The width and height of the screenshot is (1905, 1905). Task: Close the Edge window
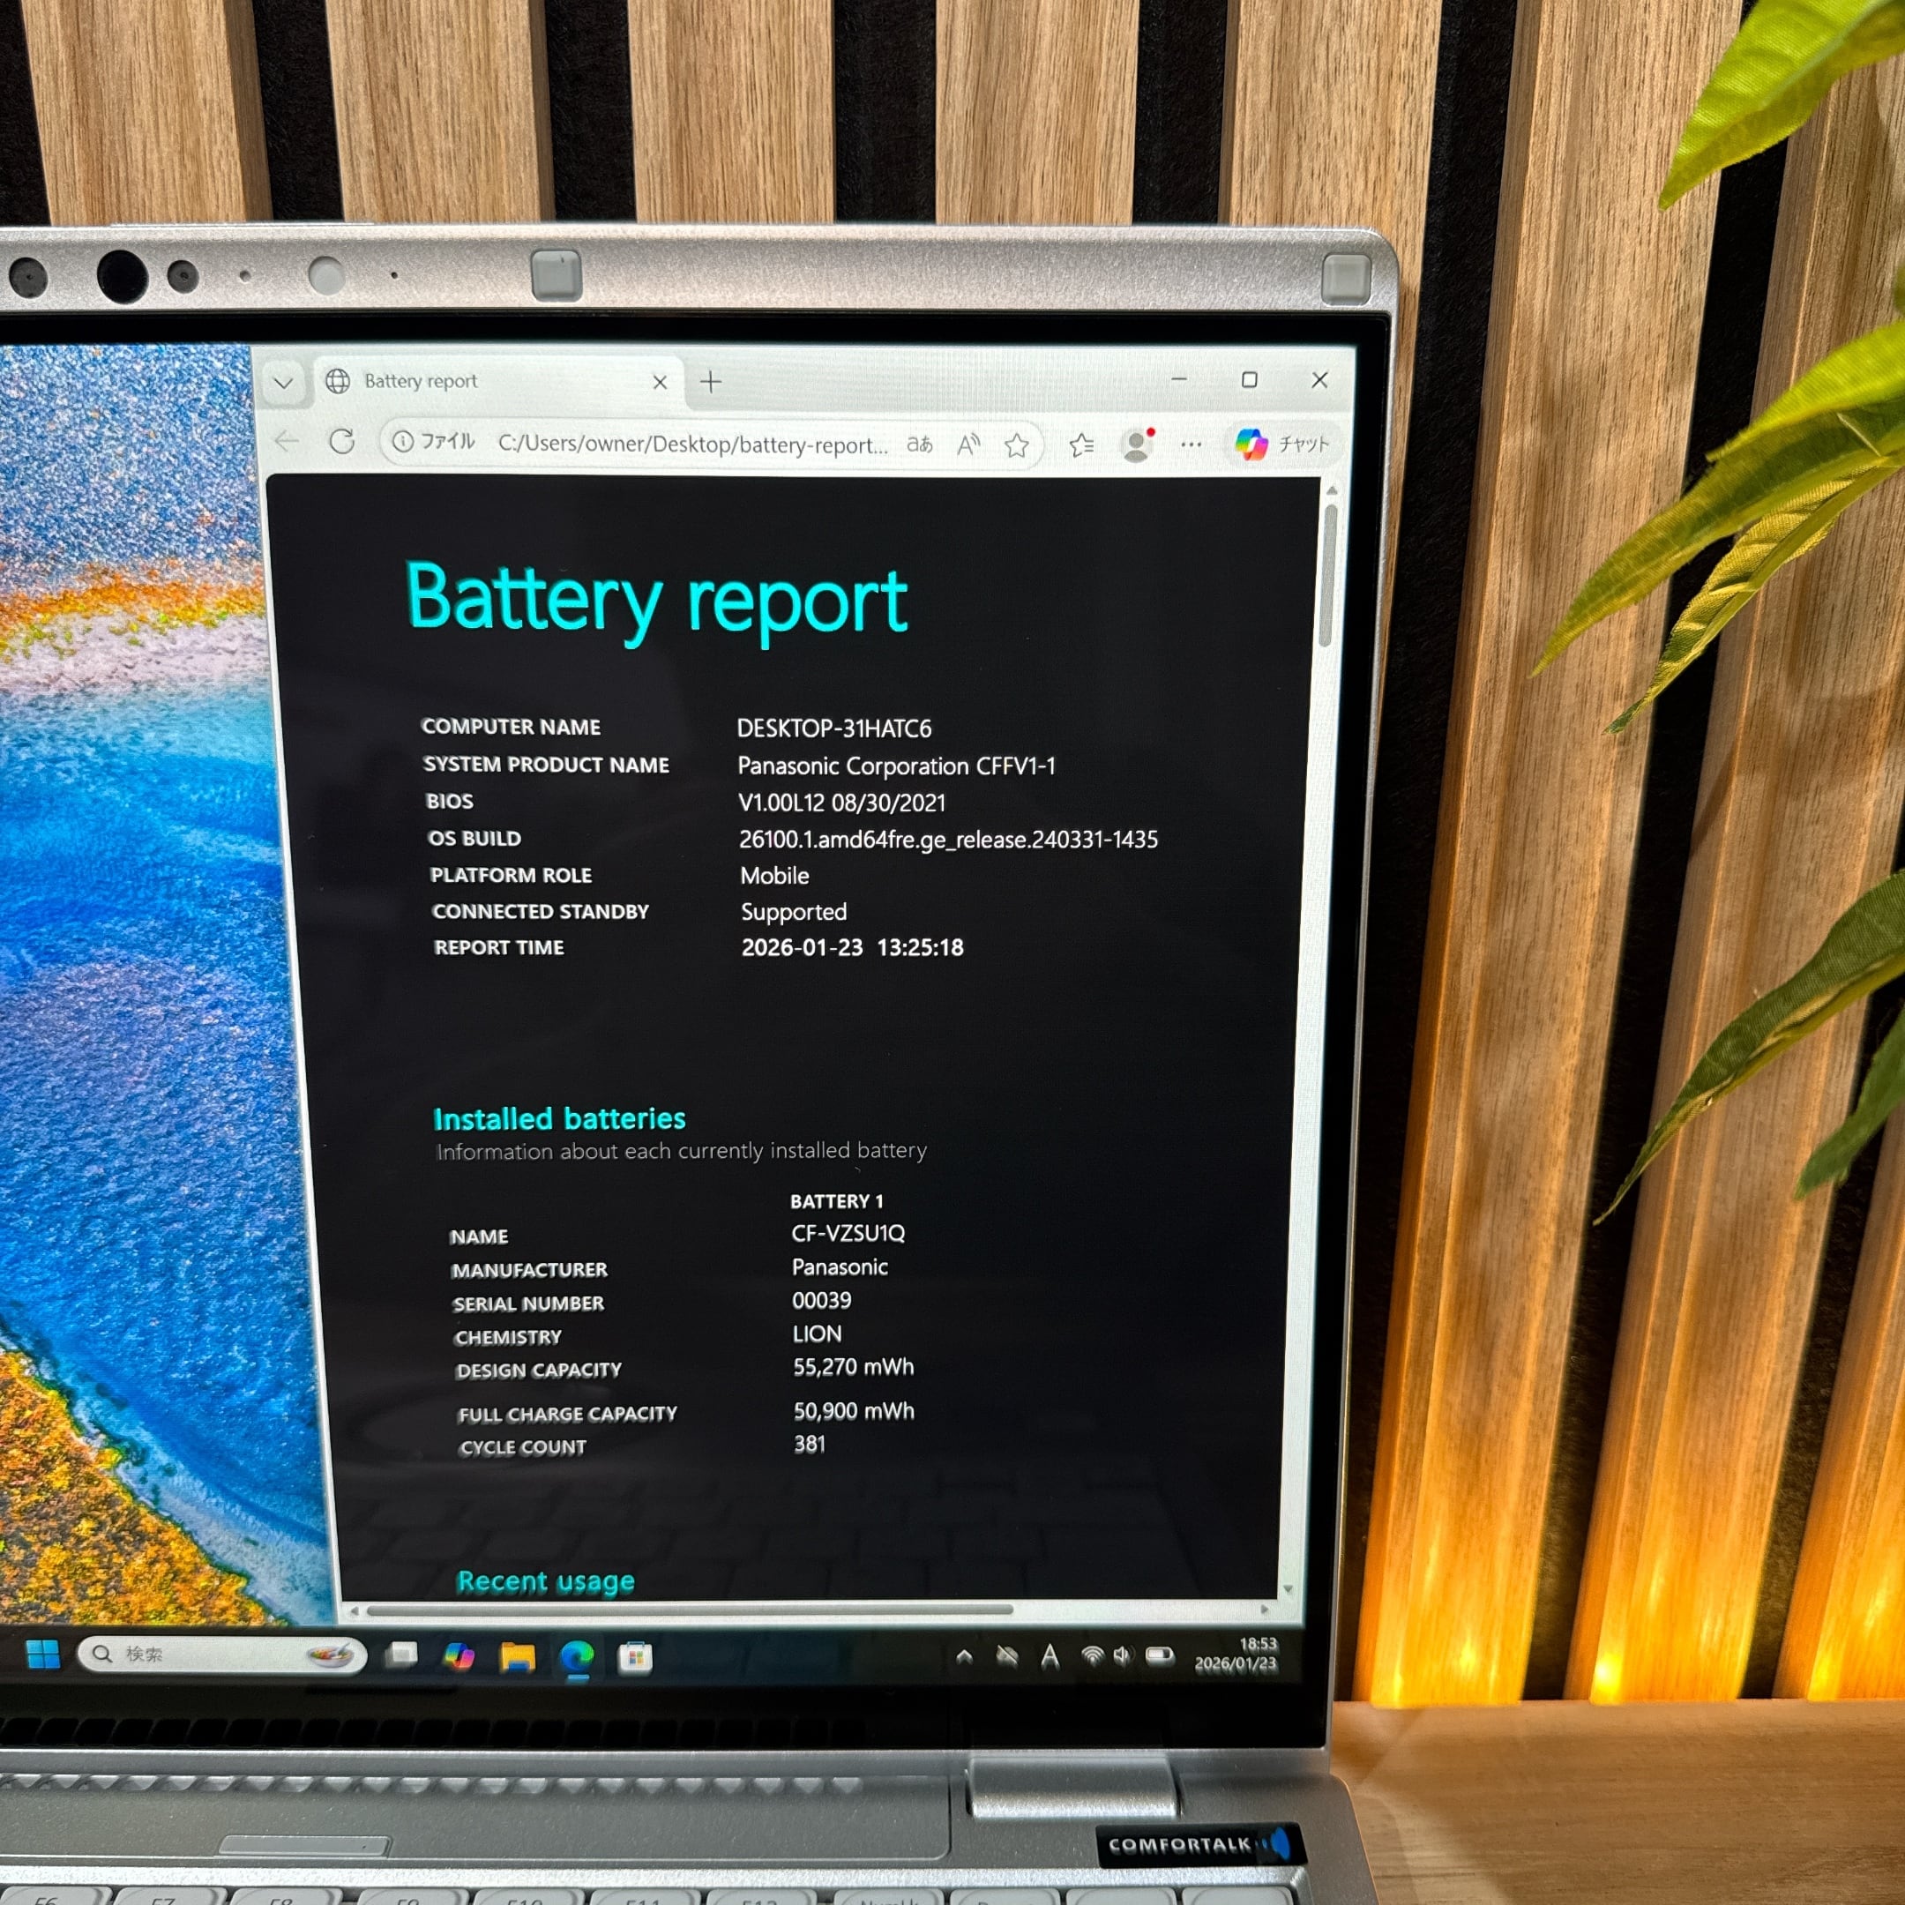coord(1319,379)
